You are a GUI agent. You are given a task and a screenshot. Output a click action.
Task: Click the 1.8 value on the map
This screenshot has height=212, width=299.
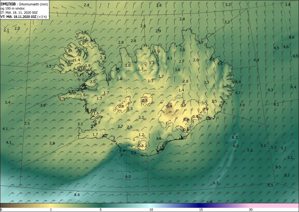coord(83,95)
